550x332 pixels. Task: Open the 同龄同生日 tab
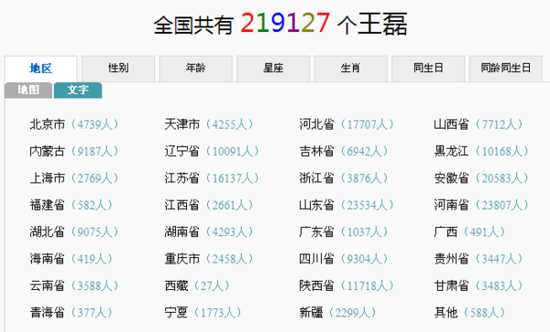click(x=506, y=69)
